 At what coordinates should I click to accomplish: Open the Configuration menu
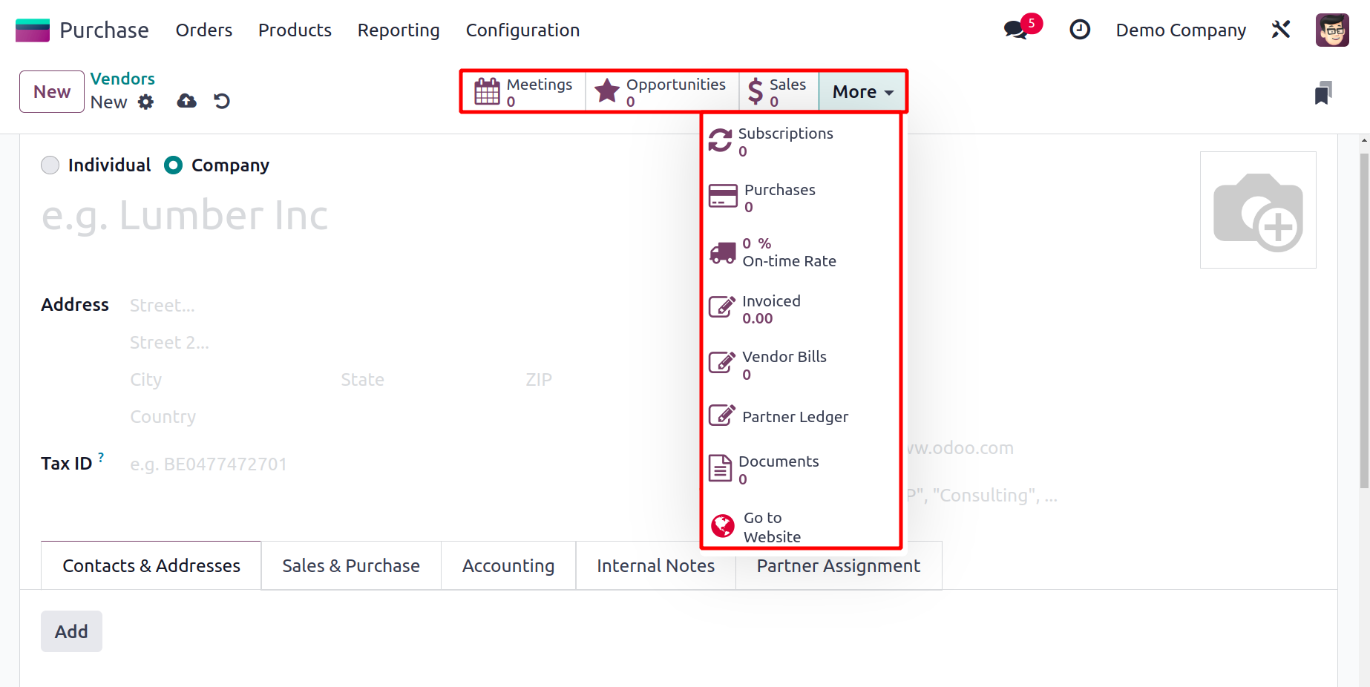pyautogui.click(x=522, y=30)
